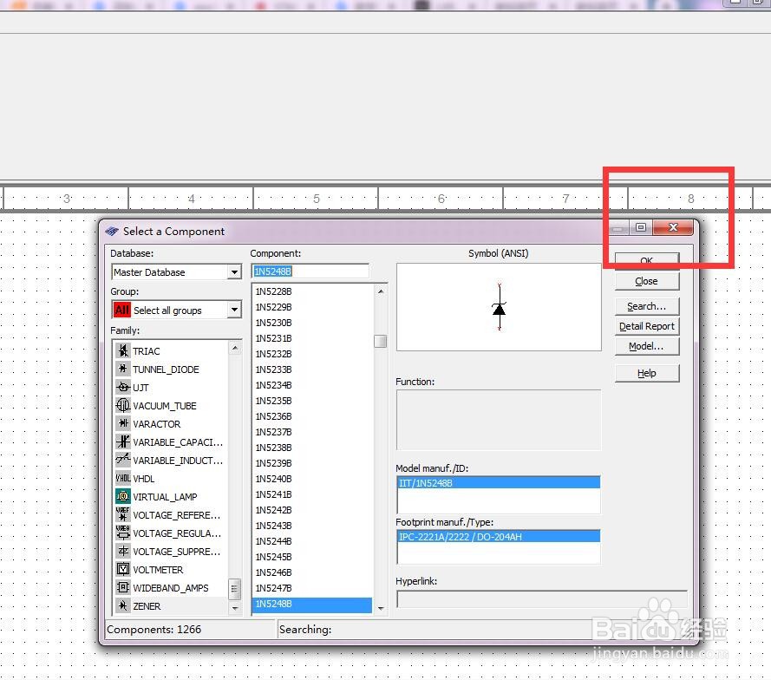This screenshot has height=680, width=771.
Task: Select the VOLTMETER family icon
Action: [x=123, y=569]
